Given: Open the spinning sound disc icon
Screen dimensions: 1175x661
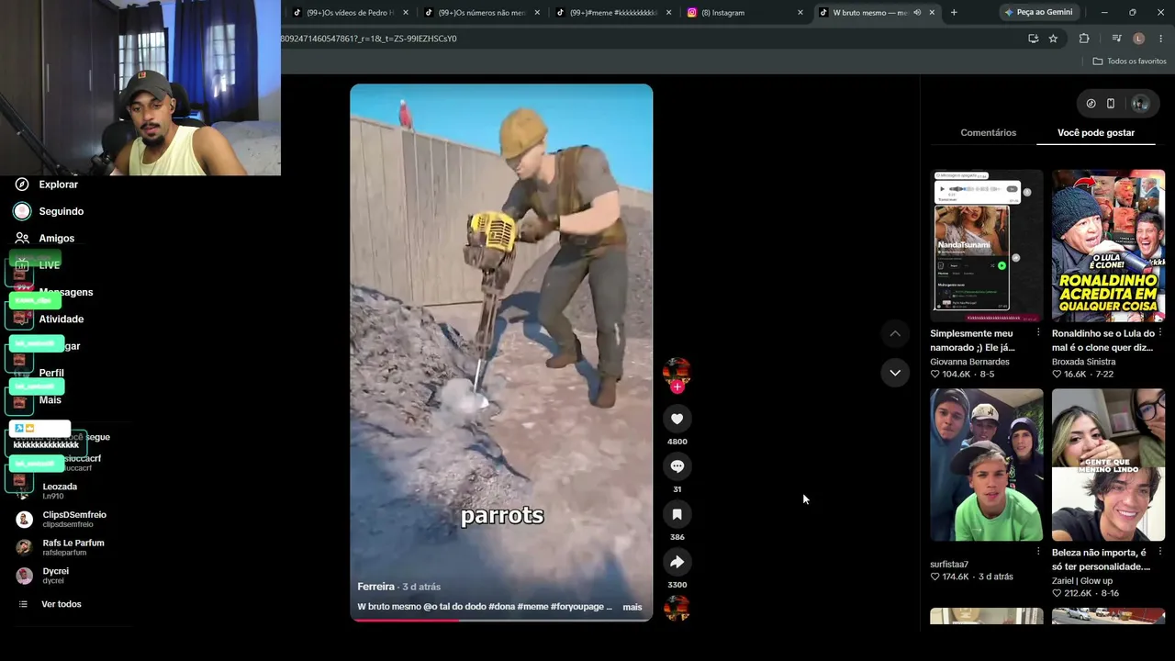Looking at the screenshot, I should coord(677,608).
